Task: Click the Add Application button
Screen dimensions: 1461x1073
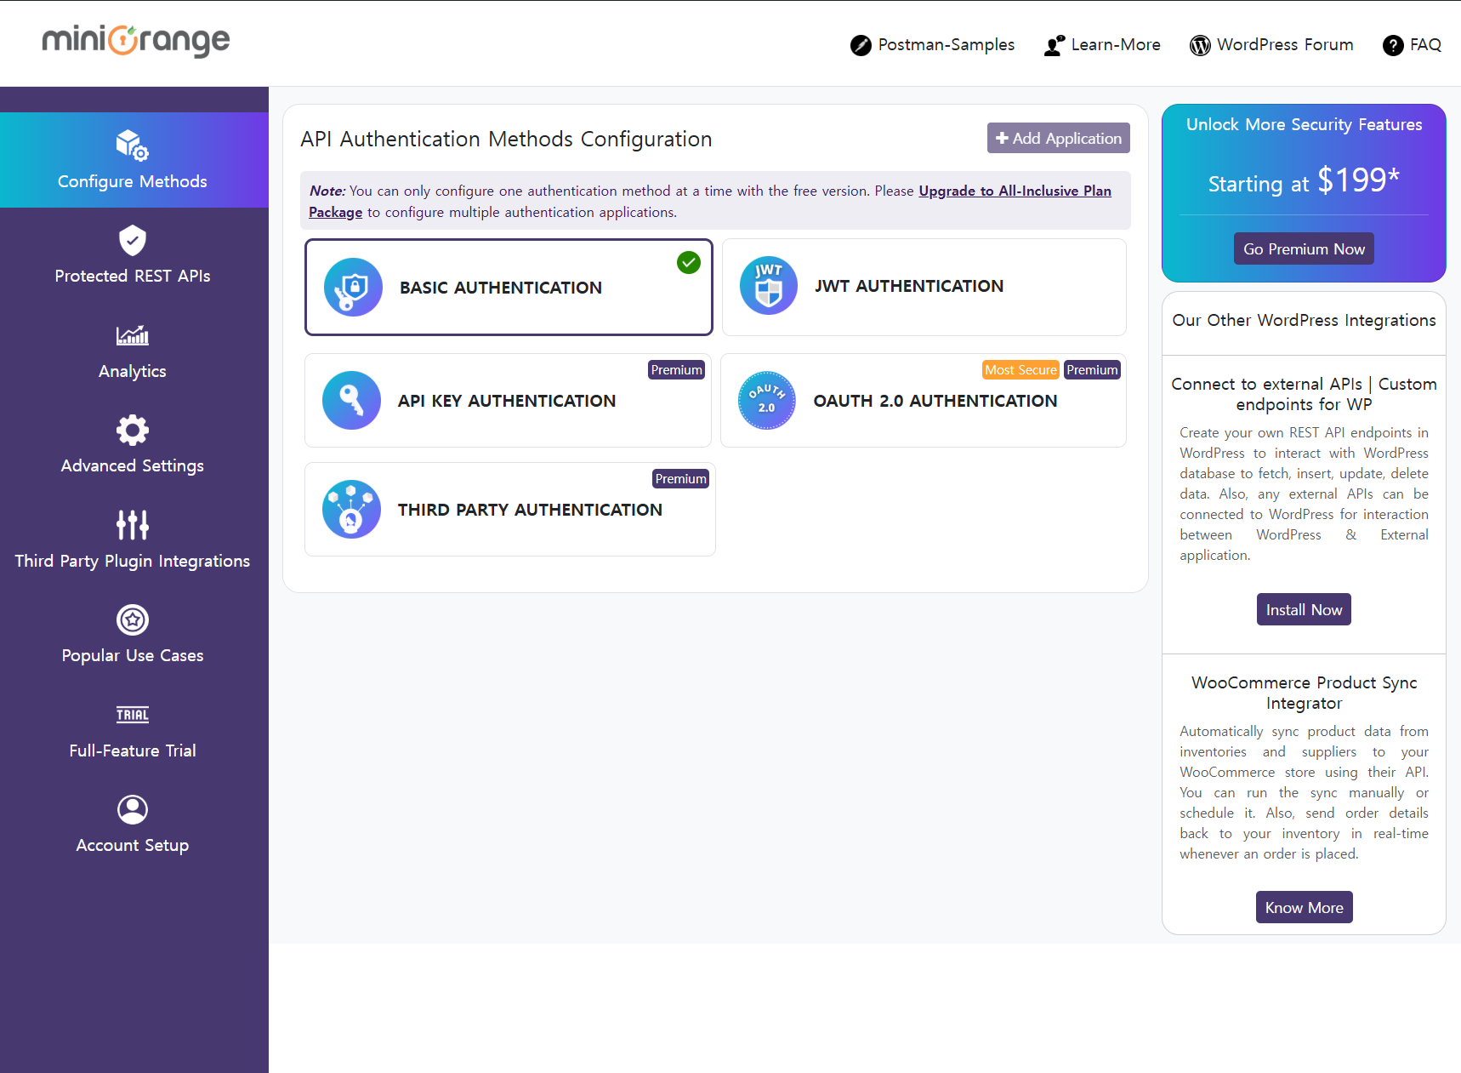Action: coord(1058,139)
